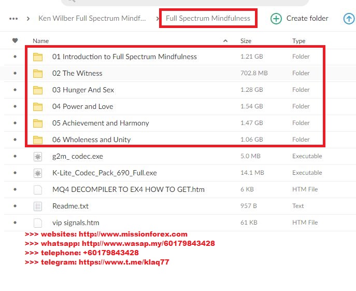Image resolution: width=356 pixels, height=291 pixels.
Task: Click the 702.8 MB size value
Action: tap(254, 73)
